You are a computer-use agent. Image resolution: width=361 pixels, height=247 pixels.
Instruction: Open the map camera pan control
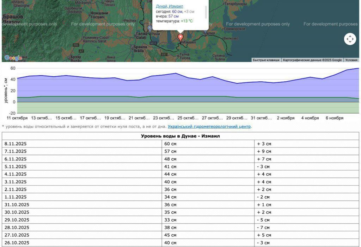point(350,39)
